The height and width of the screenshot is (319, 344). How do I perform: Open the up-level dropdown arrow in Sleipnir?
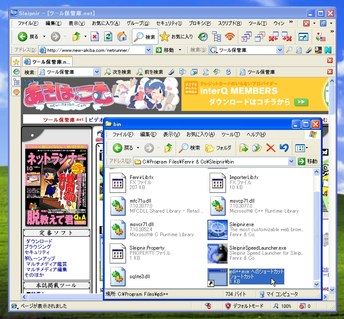[x=85, y=37]
